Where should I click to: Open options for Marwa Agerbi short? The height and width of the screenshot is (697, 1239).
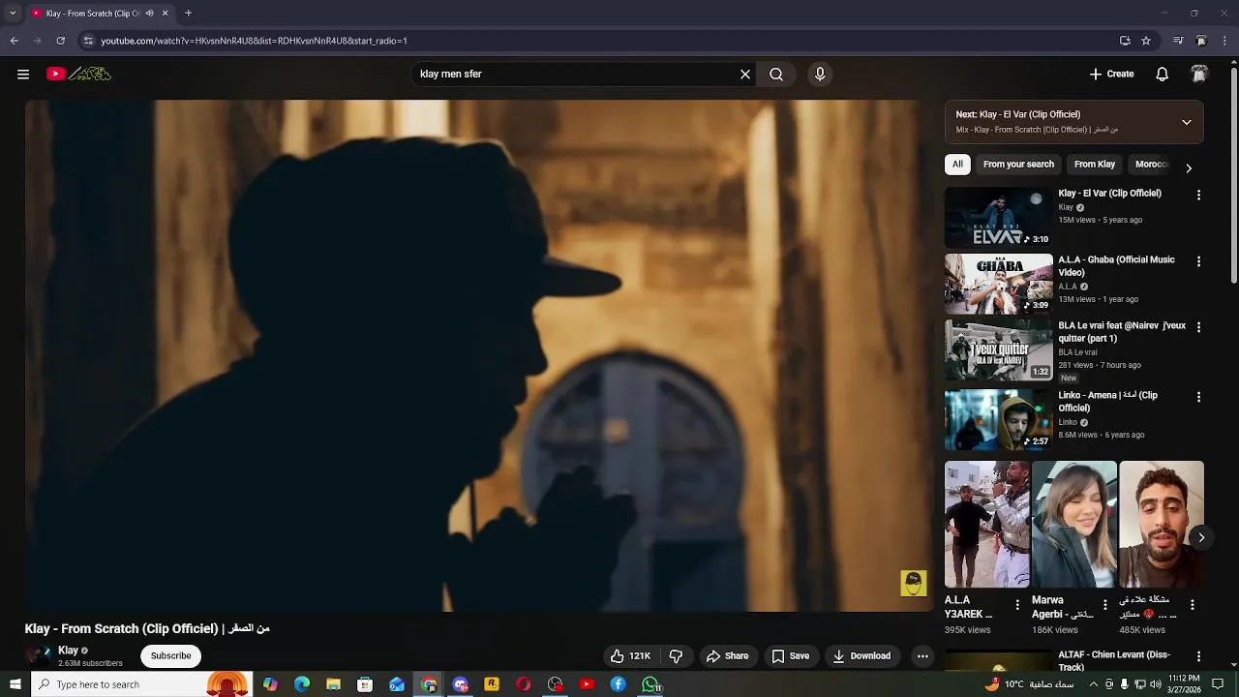[x=1104, y=605]
